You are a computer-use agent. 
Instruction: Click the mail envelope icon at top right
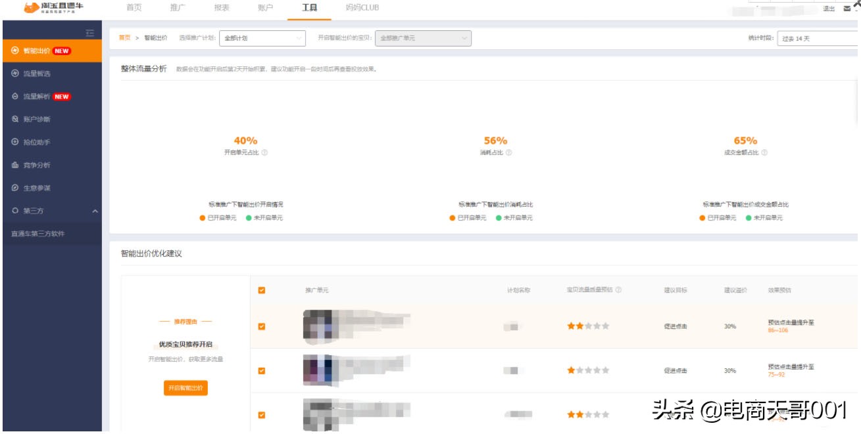point(849,9)
